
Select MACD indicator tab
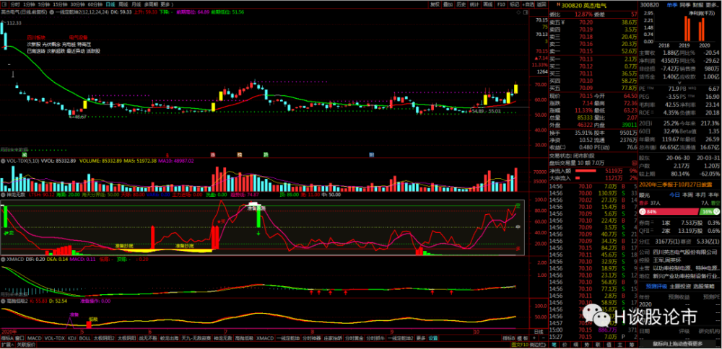[x=35, y=338]
